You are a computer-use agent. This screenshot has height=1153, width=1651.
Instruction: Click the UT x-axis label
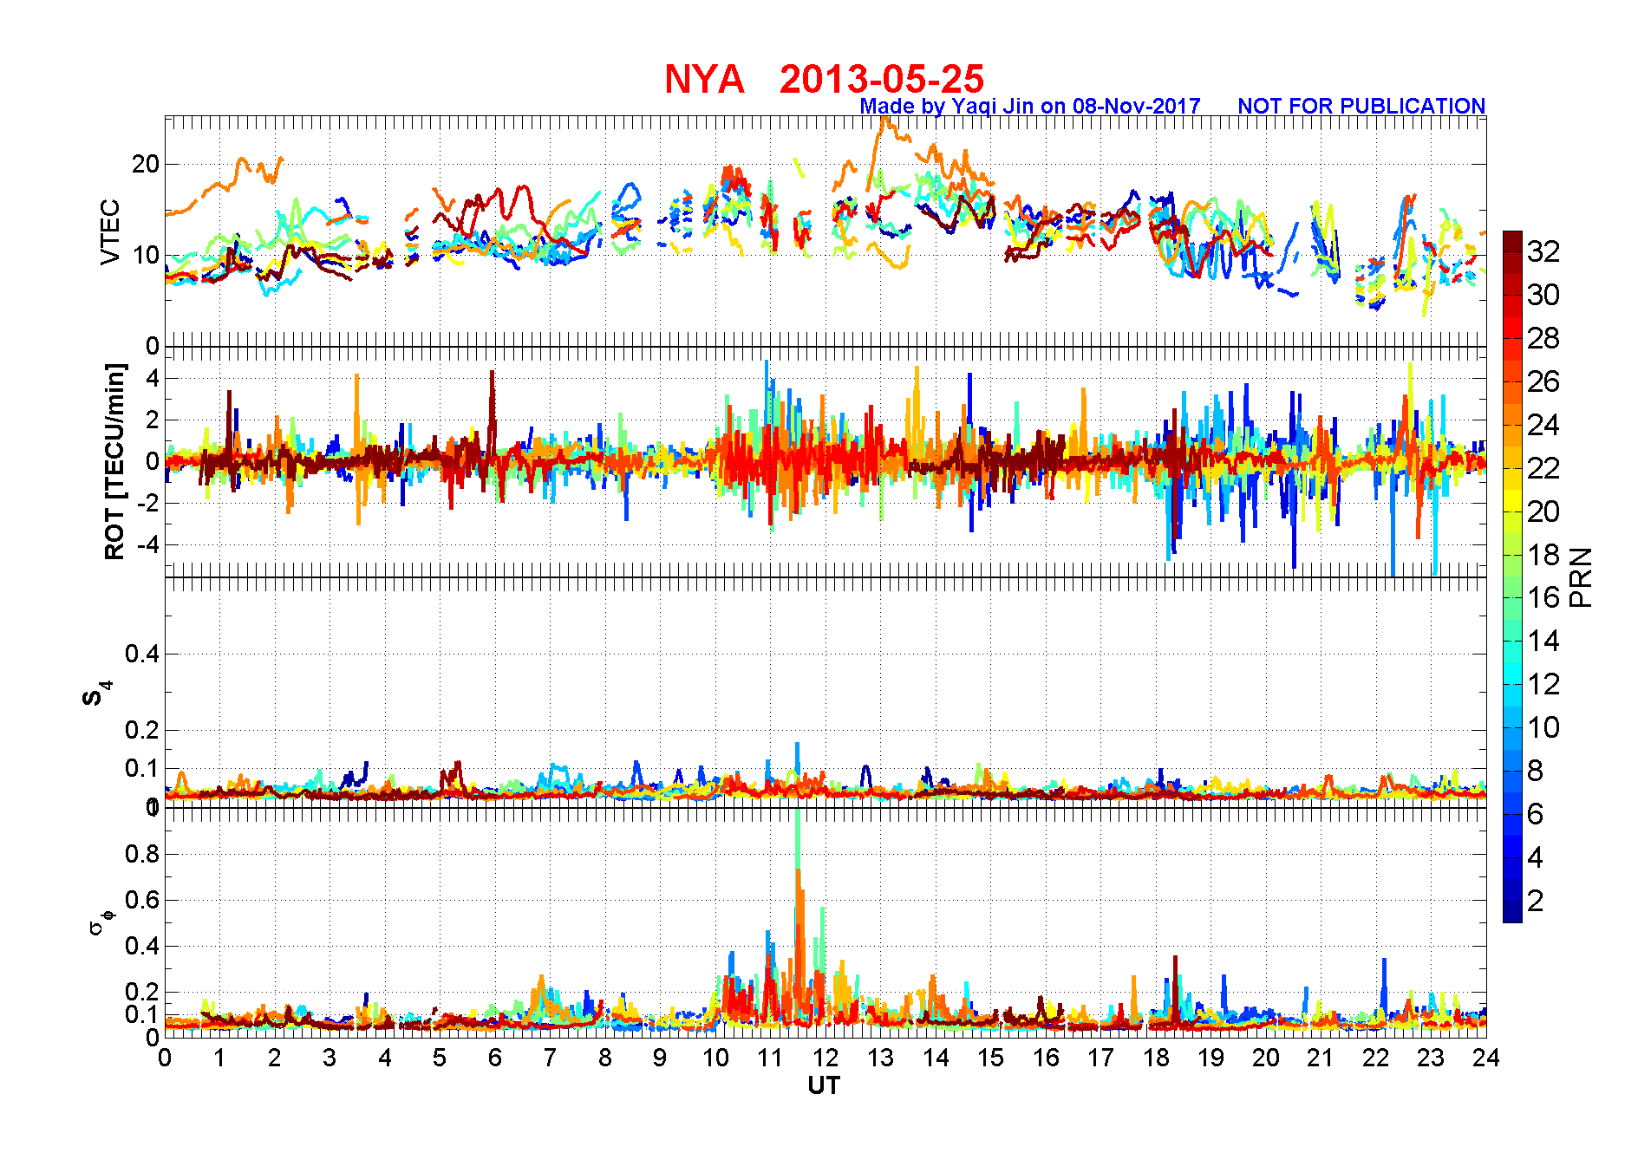[824, 1085]
